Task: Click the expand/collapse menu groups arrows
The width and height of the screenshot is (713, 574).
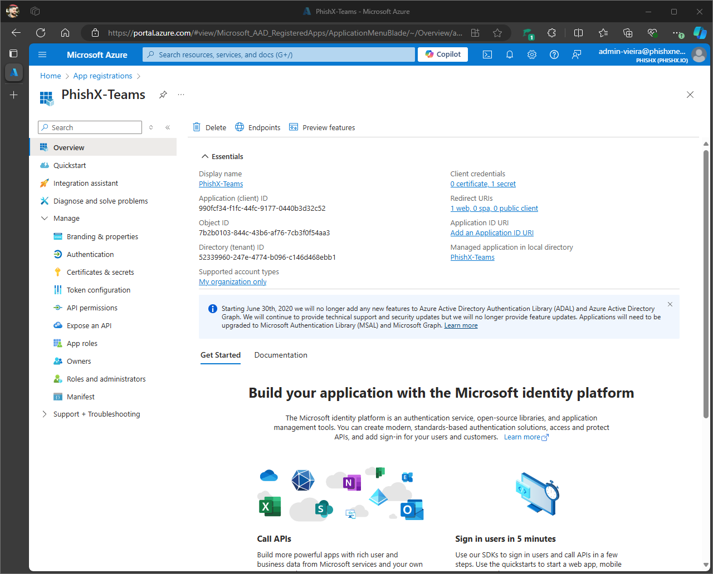Action: (x=151, y=127)
